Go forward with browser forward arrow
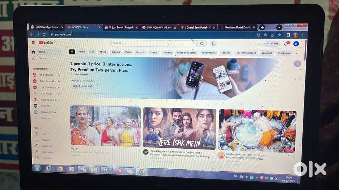Screen dimensions: 339x190 coord(38,34)
